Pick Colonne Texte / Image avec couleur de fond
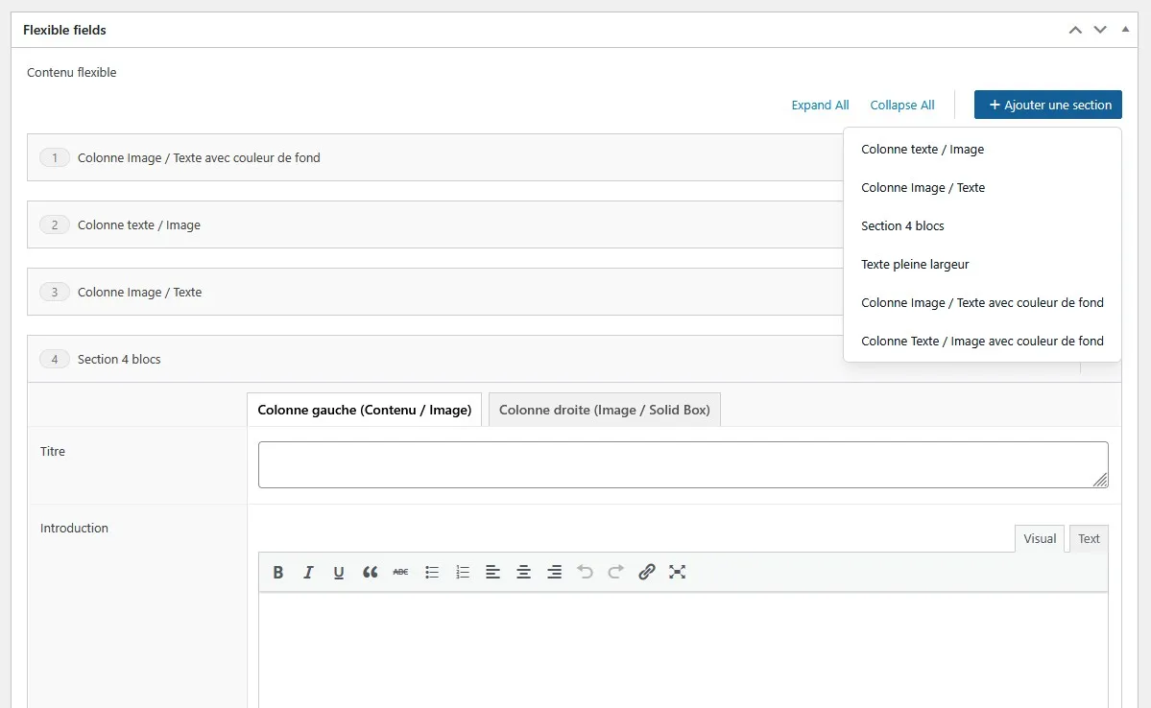 982,342
